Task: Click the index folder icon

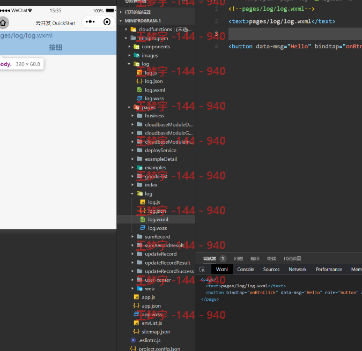Action: [x=139, y=185]
